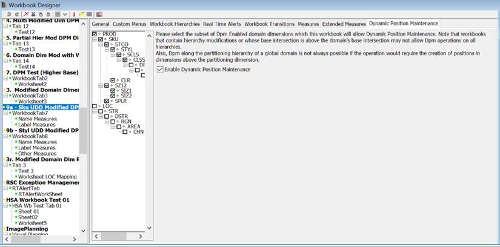
Task: Switch to Real Time Alerts tab
Action: pos(222,24)
